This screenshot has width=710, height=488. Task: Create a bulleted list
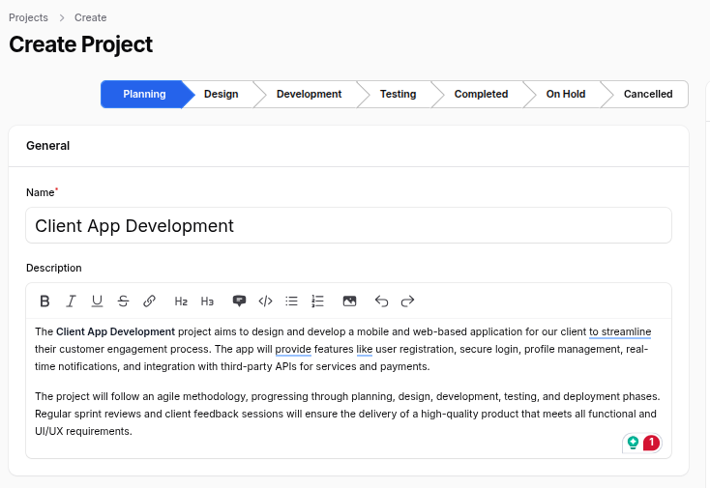(291, 301)
